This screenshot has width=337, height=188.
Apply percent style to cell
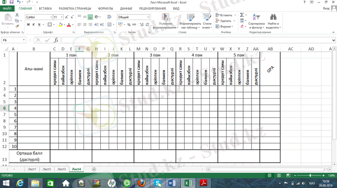tap(128, 25)
